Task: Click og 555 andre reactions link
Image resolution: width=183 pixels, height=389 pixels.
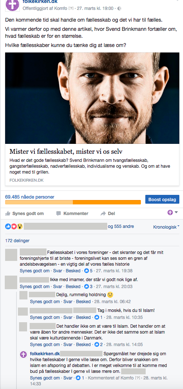Action: coord(121,226)
